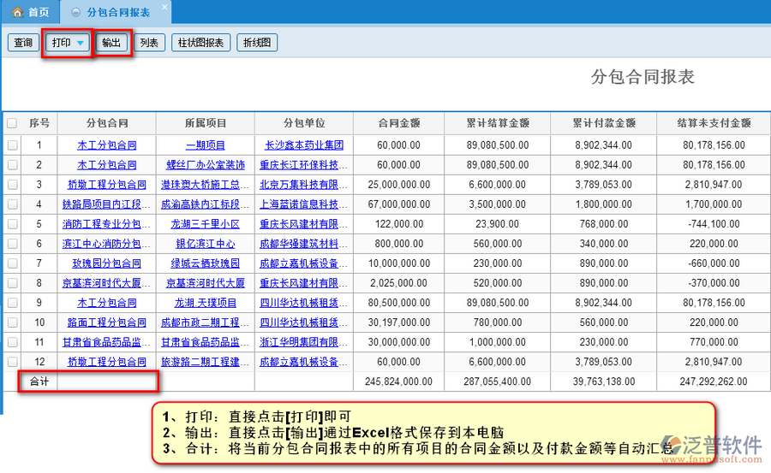
Task: Open the 柱状图报表 bar chart view
Action: click(200, 43)
